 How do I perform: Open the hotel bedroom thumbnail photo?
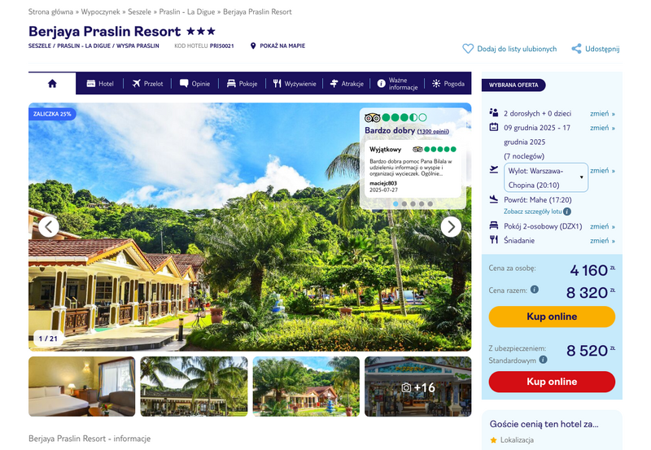[82, 387]
